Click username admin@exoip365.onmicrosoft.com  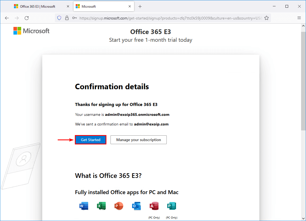pos(137,114)
